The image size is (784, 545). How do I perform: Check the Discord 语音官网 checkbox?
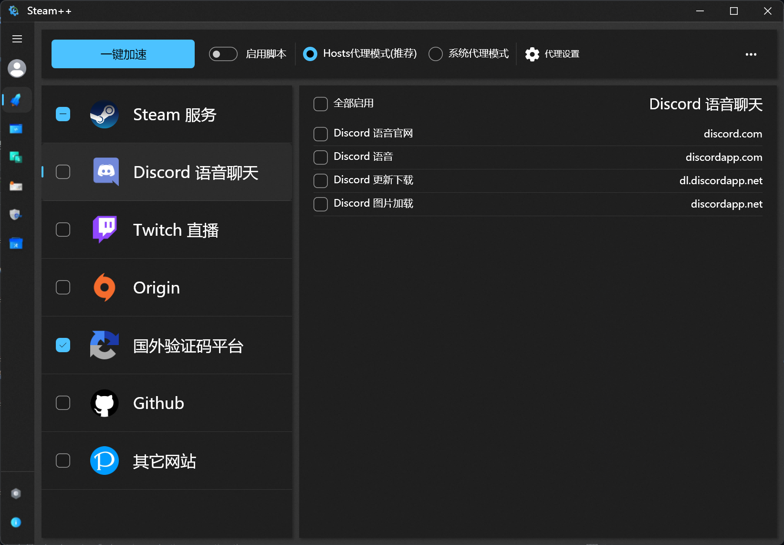[321, 134]
